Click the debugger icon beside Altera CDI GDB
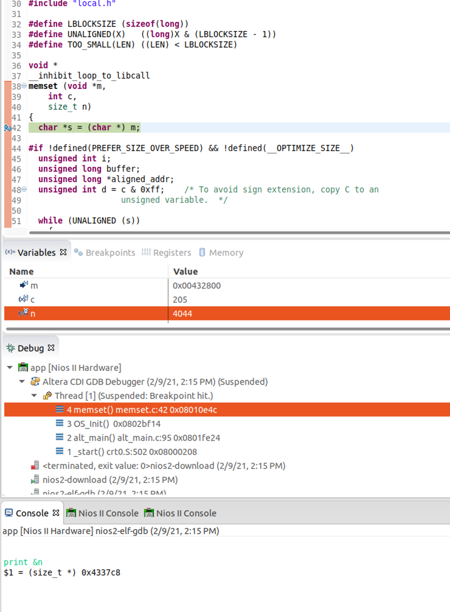Viewport: 450px width, 612px height. [35, 382]
